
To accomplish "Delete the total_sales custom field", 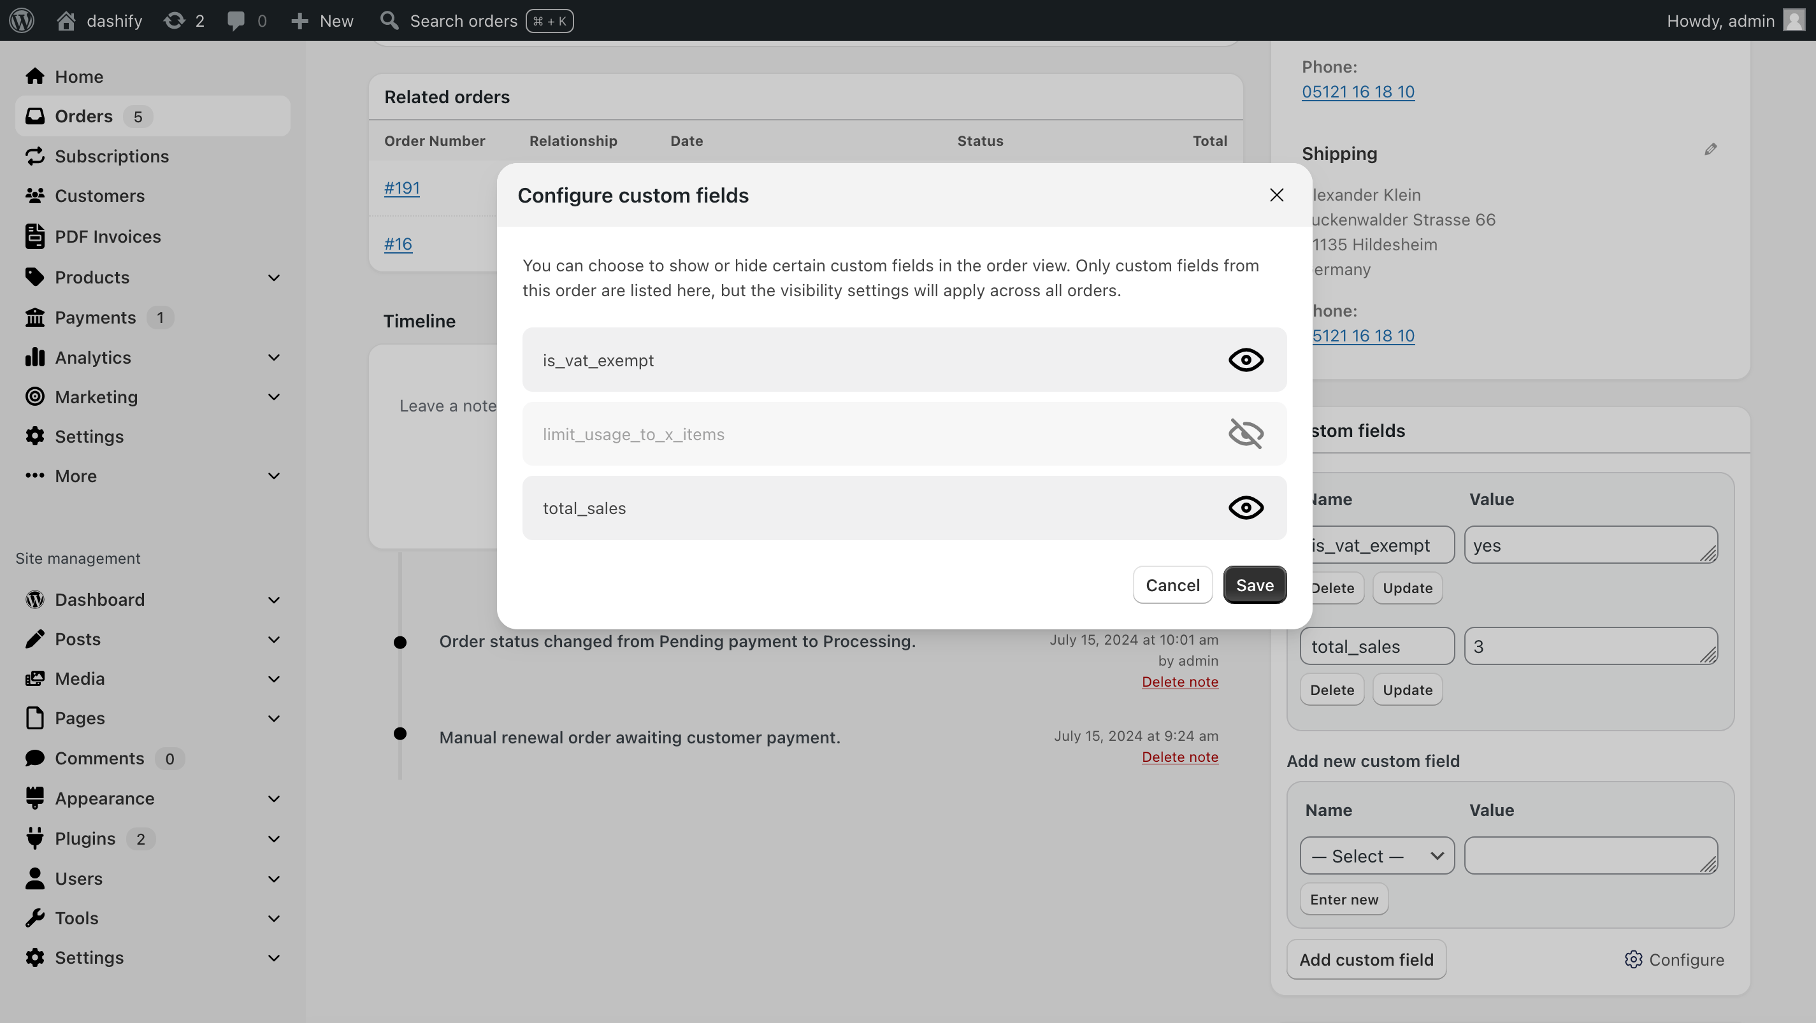I will click(x=1332, y=690).
